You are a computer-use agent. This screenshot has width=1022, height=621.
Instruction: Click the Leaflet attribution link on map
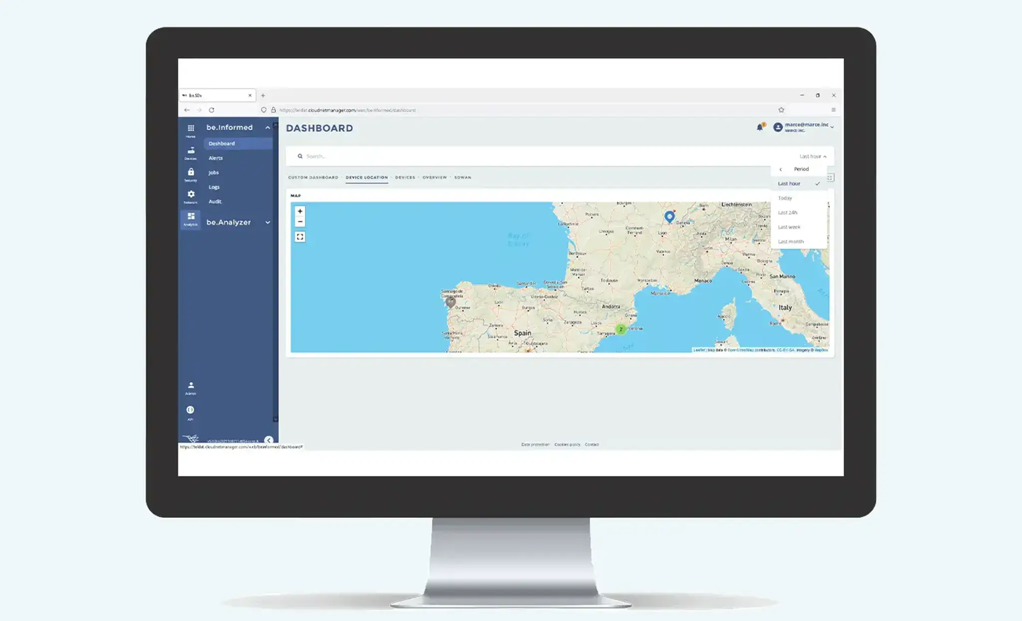tap(699, 350)
